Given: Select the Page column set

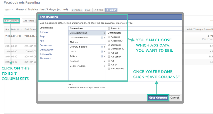Looking at the screenshot, I should (x=42, y=37).
